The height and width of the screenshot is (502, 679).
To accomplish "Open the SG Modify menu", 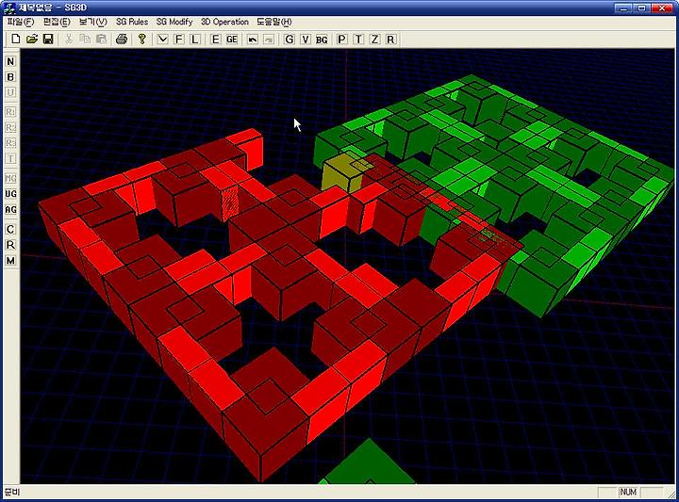I will [x=174, y=22].
